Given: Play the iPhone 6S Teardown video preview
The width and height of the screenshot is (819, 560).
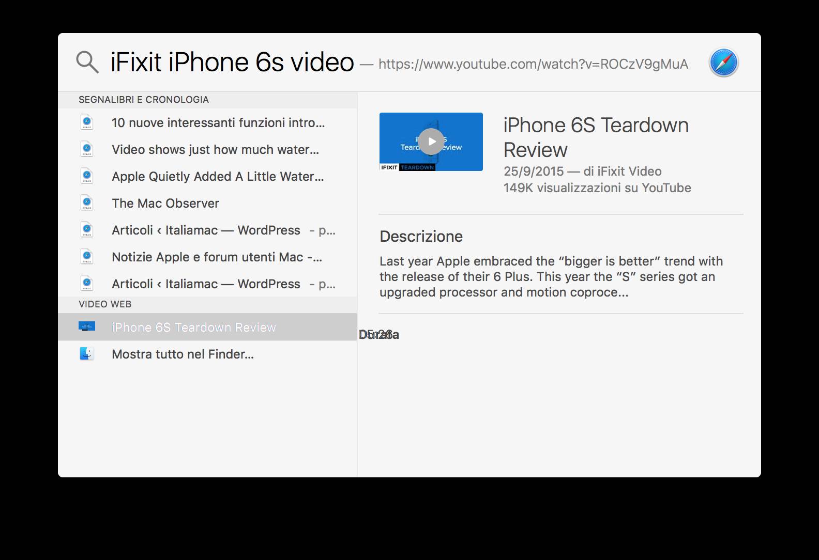Looking at the screenshot, I should [431, 142].
